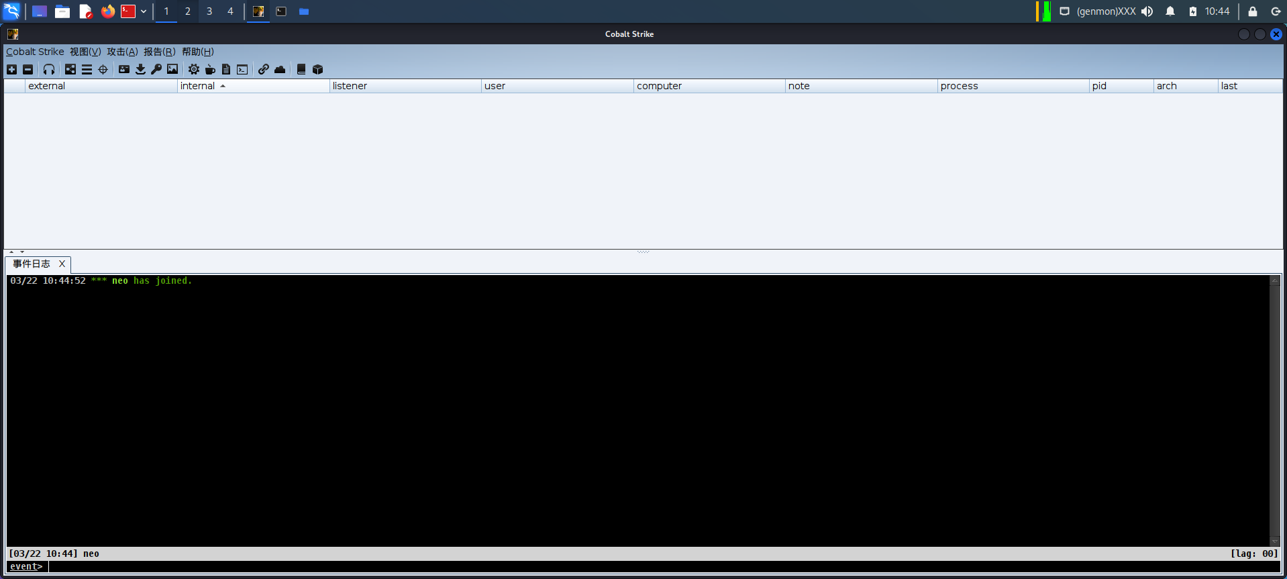Click the headphones listeners icon
Image resolution: width=1287 pixels, height=579 pixels.
point(49,69)
